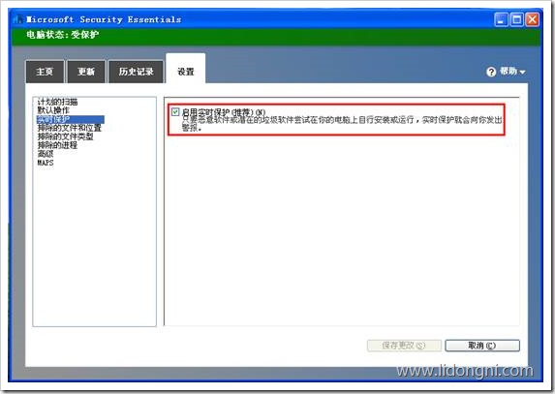Viewport: 555px width, 394px height.
Task: Close the Security Essentials window
Action: coord(532,19)
